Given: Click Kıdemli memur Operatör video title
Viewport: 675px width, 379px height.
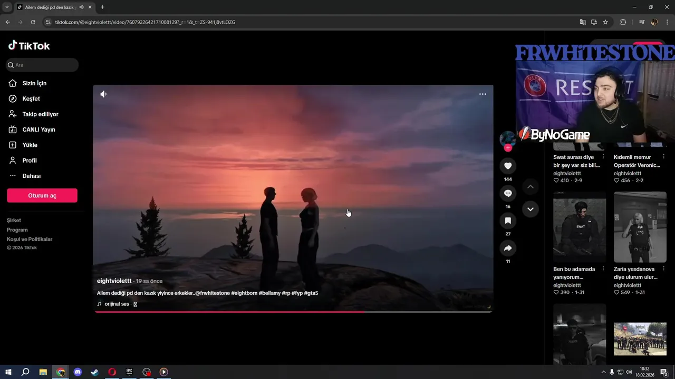Looking at the screenshot, I should pyautogui.click(x=637, y=161).
